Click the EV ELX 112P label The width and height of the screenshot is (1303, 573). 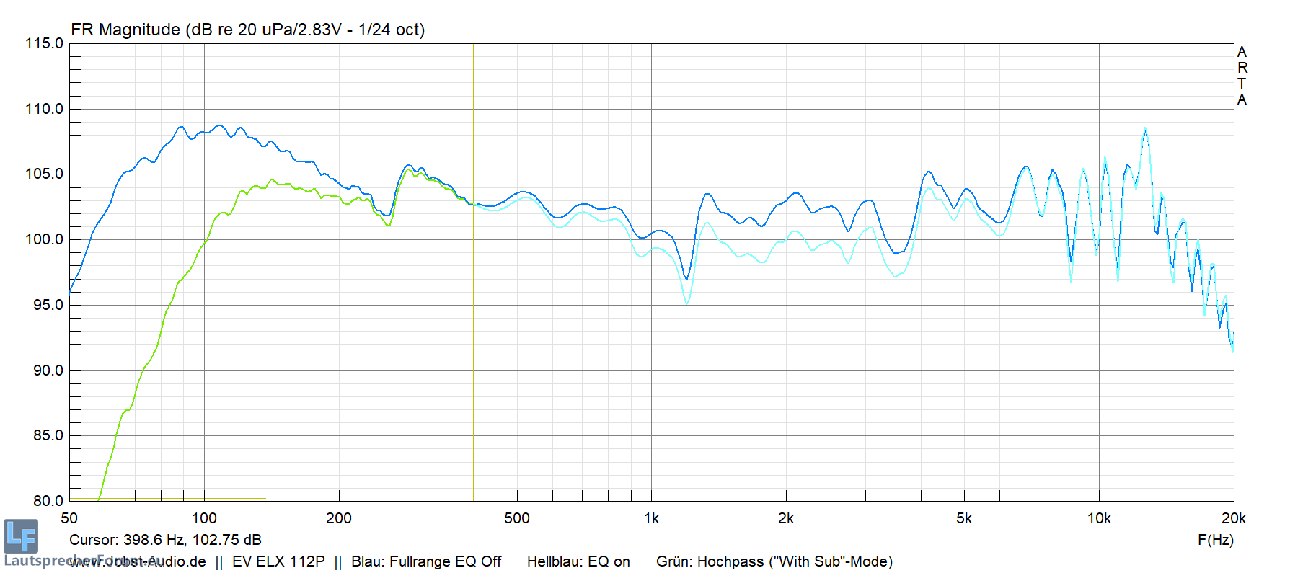coord(278,561)
